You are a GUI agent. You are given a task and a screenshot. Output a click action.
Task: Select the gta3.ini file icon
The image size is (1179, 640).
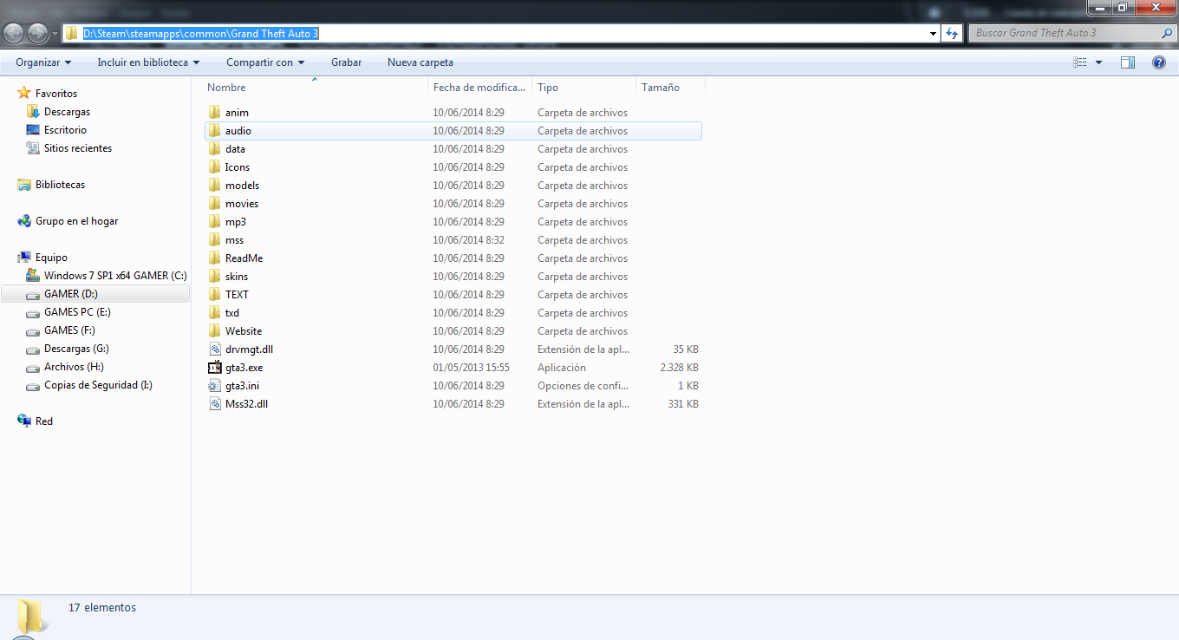coord(215,386)
